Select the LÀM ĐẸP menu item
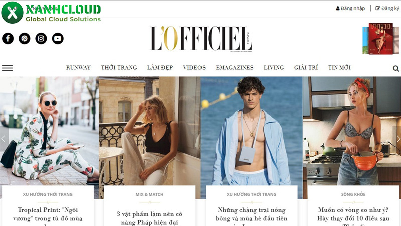This screenshot has height=226, width=401. [x=160, y=68]
